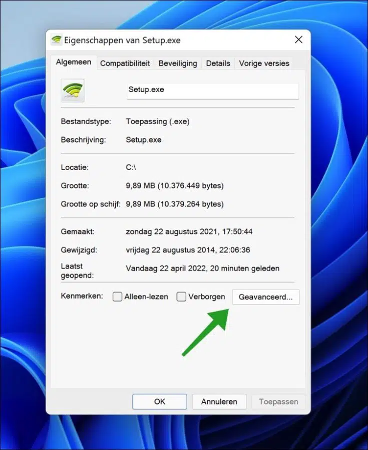Click the Setup.exe filename input field
This screenshot has width=368, height=450.
pyautogui.click(x=213, y=91)
